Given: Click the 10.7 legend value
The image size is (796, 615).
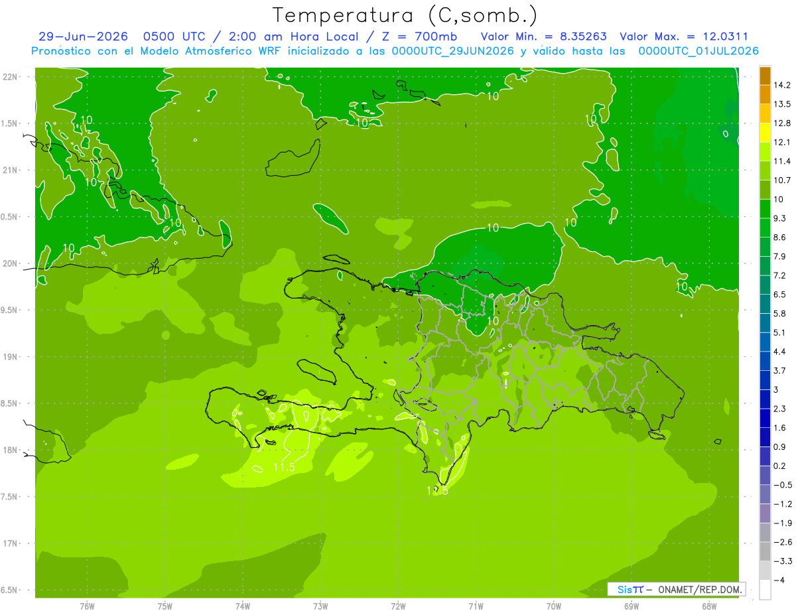Looking at the screenshot, I should point(782,180).
